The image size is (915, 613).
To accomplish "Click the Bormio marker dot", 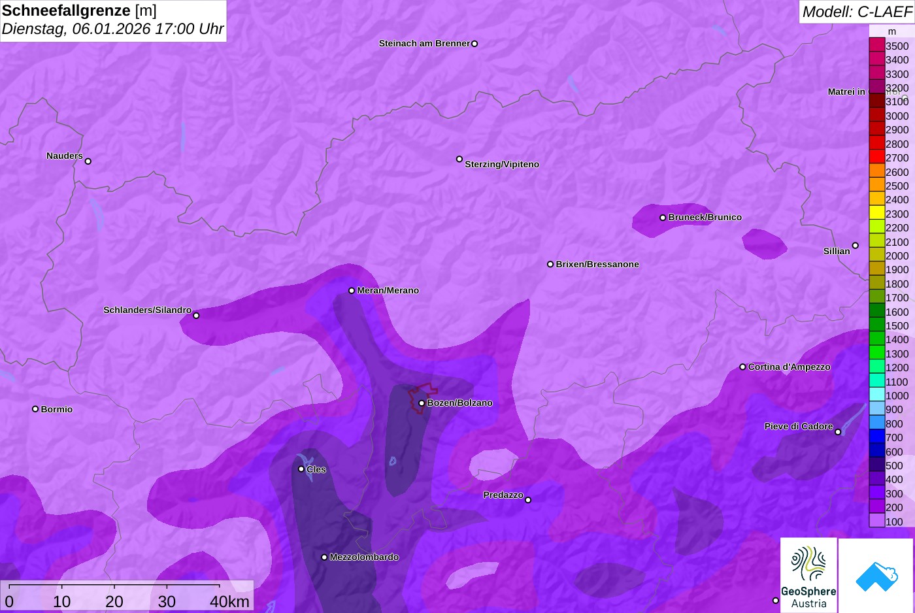I will point(35,409).
